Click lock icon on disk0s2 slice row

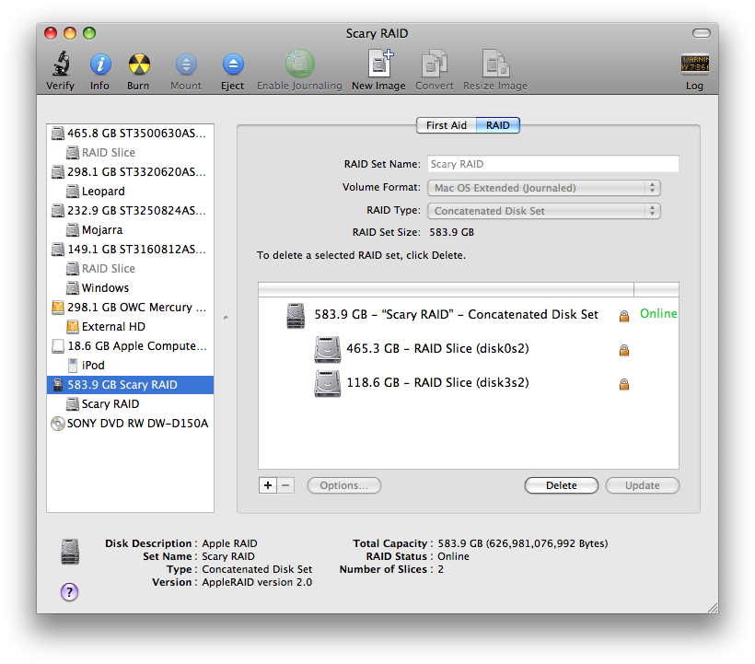tap(624, 350)
